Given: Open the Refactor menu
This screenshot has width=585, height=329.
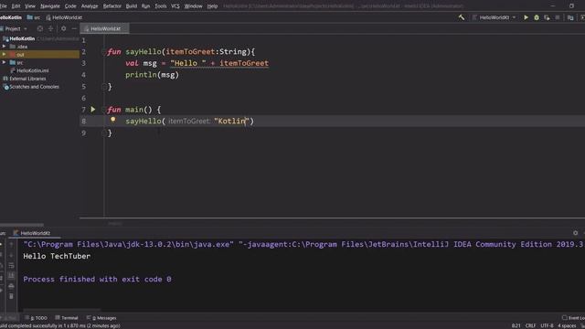Looking at the screenshot, I should [x=112, y=6].
